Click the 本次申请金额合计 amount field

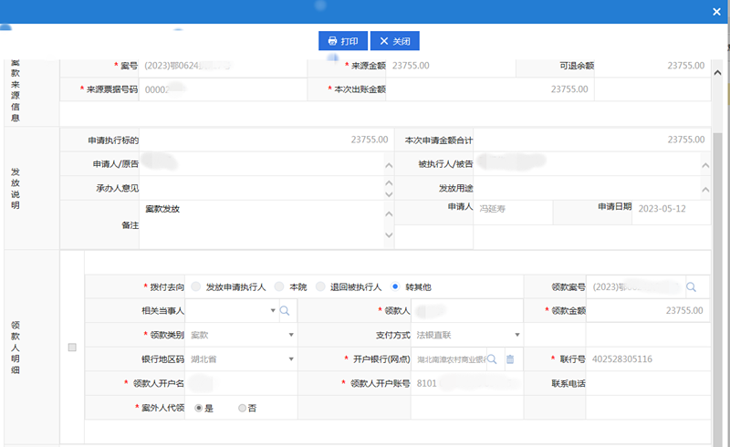click(x=591, y=140)
